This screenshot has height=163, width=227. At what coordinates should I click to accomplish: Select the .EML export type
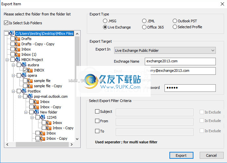point(144,21)
